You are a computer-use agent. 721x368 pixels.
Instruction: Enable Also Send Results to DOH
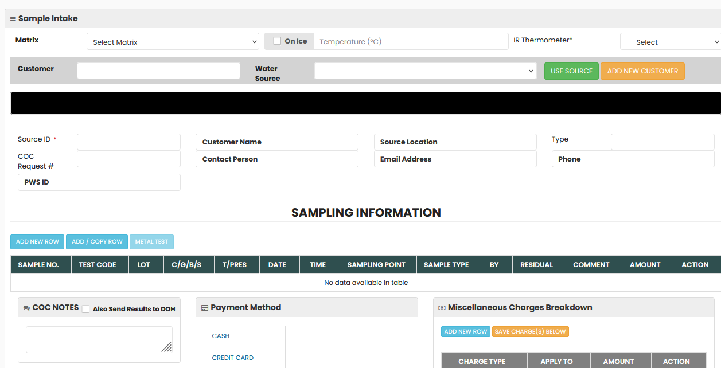pos(85,309)
